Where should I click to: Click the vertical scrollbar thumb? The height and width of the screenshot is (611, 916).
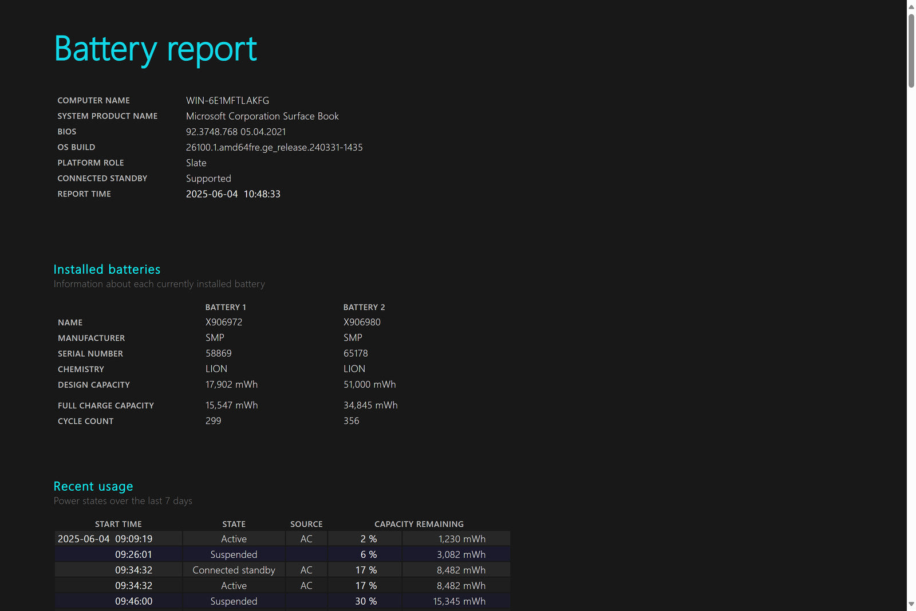(x=911, y=50)
